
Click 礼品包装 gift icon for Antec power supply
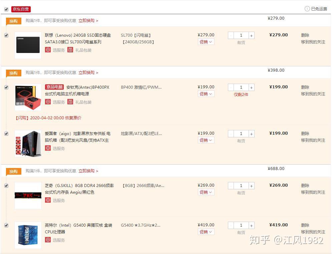(70, 102)
